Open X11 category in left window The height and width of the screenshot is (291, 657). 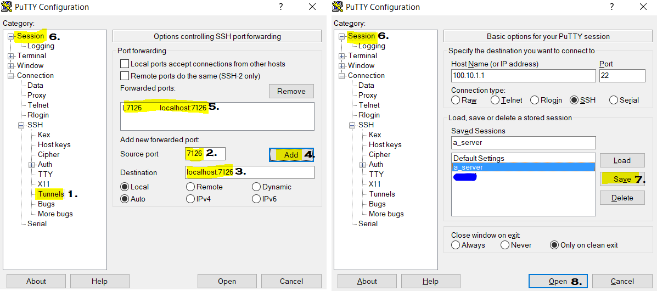click(43, 184)
